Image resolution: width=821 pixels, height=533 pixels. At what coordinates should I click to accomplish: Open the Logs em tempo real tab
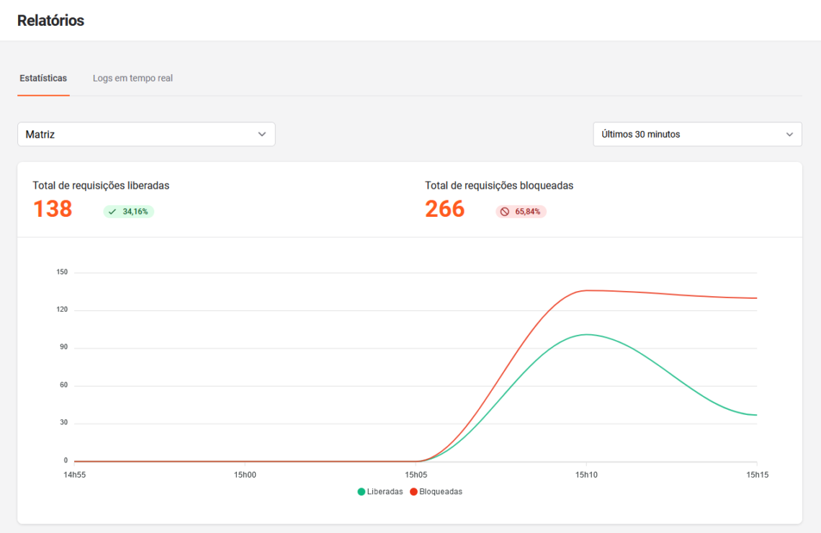tap(133, 79)
